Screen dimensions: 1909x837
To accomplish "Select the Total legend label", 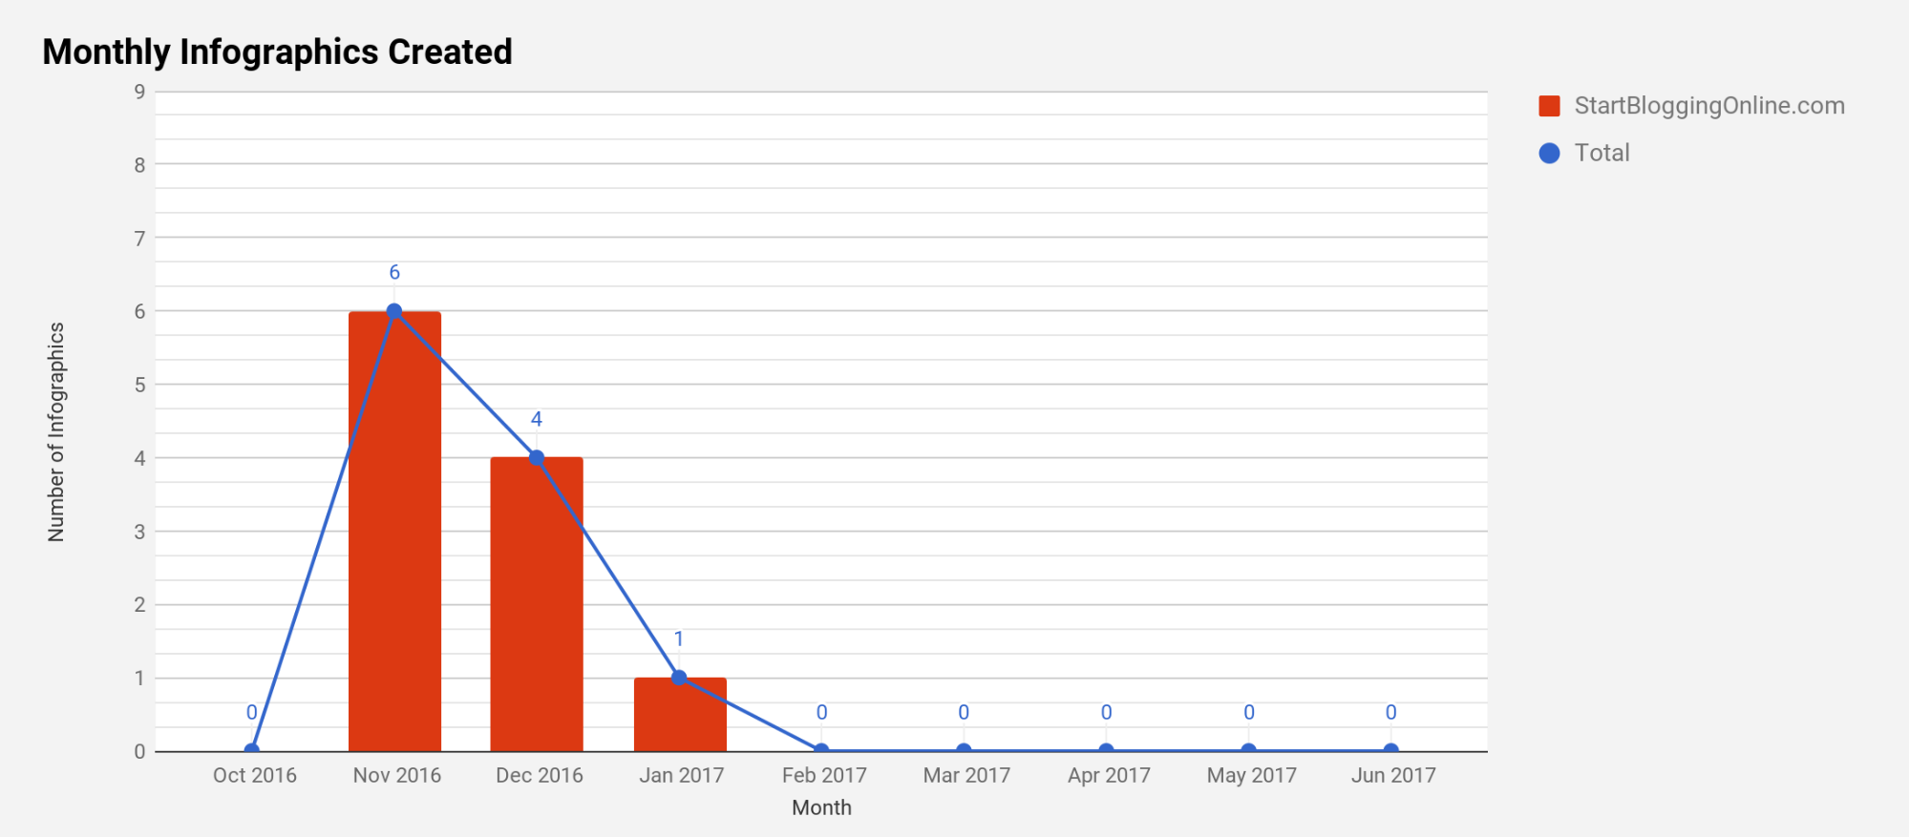I will [1601, 153].
